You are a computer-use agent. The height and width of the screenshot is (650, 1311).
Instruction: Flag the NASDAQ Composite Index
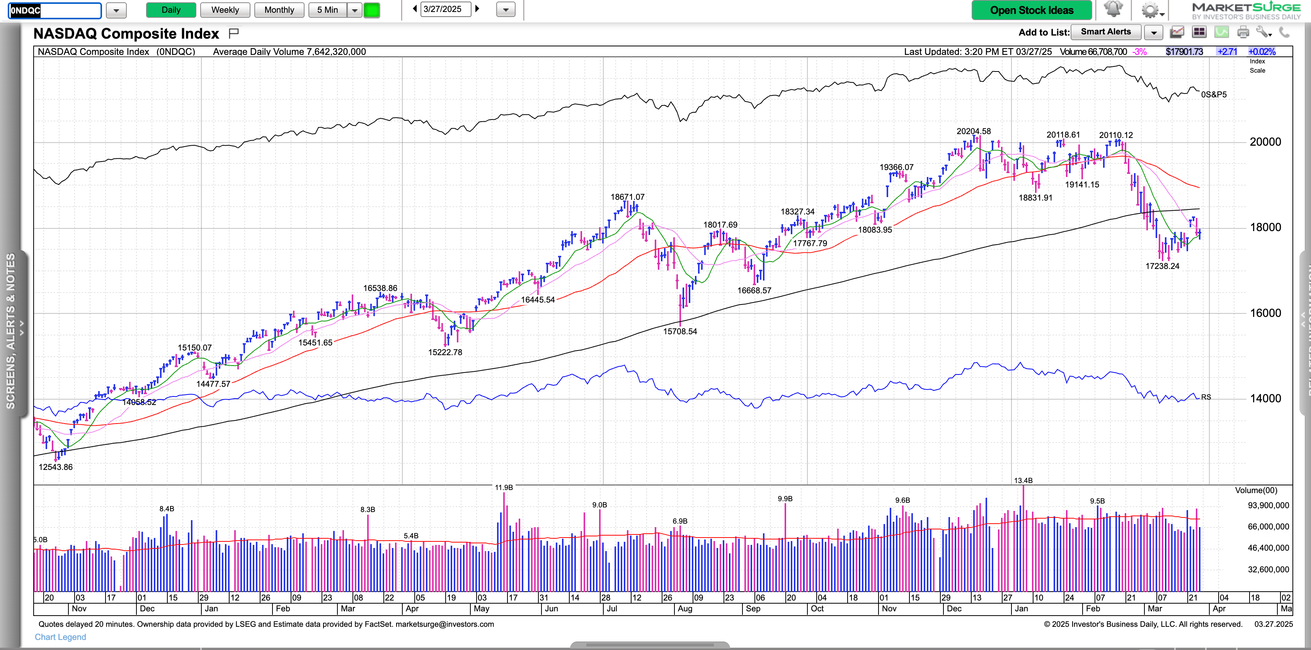(233, 34)
